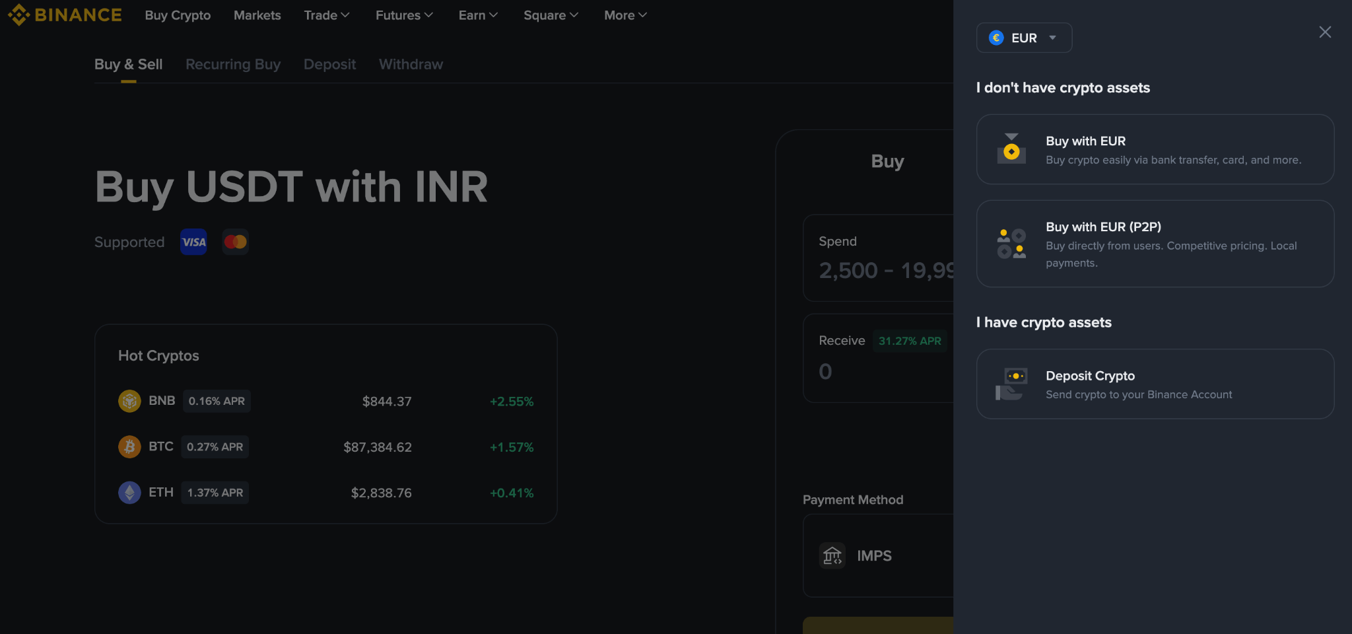This screenshot has height=634, width=1352.
Task: Close the side panel with X
Action: coord(1325,32)
